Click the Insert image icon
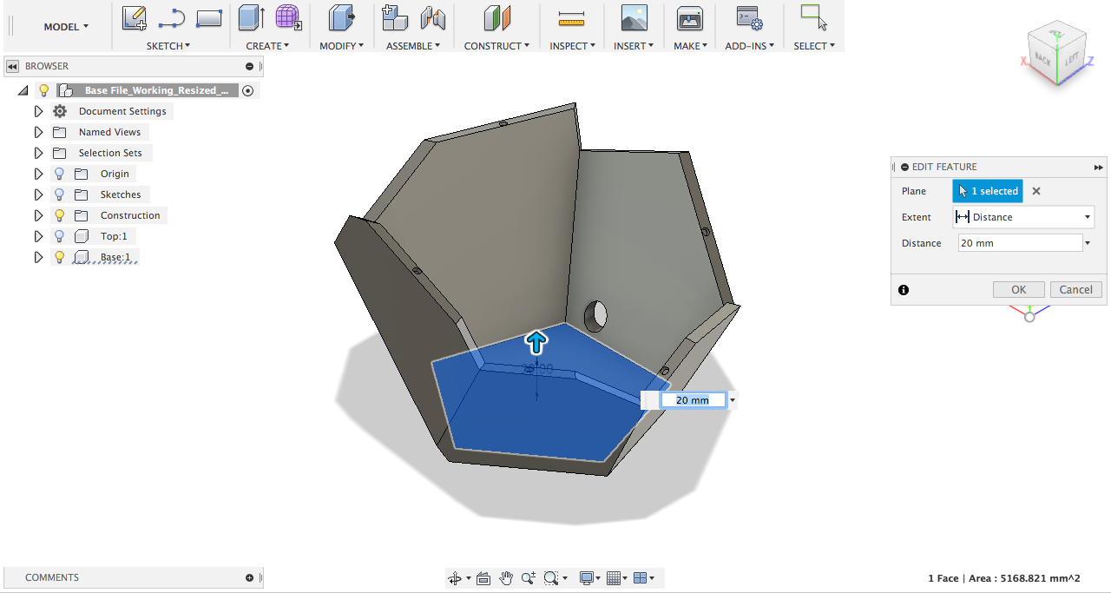 click(634, 17)
